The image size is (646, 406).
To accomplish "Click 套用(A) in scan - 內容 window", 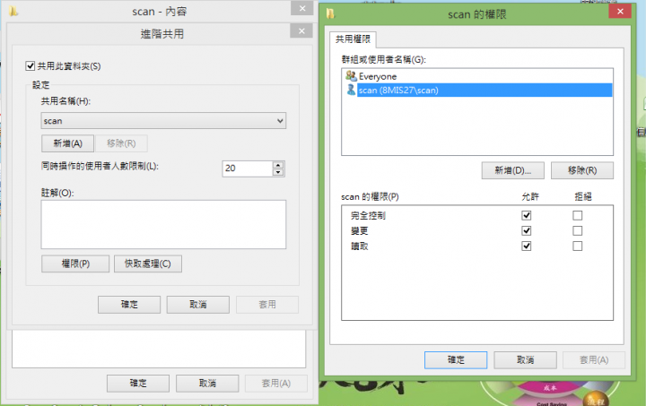I will [276, 384].
